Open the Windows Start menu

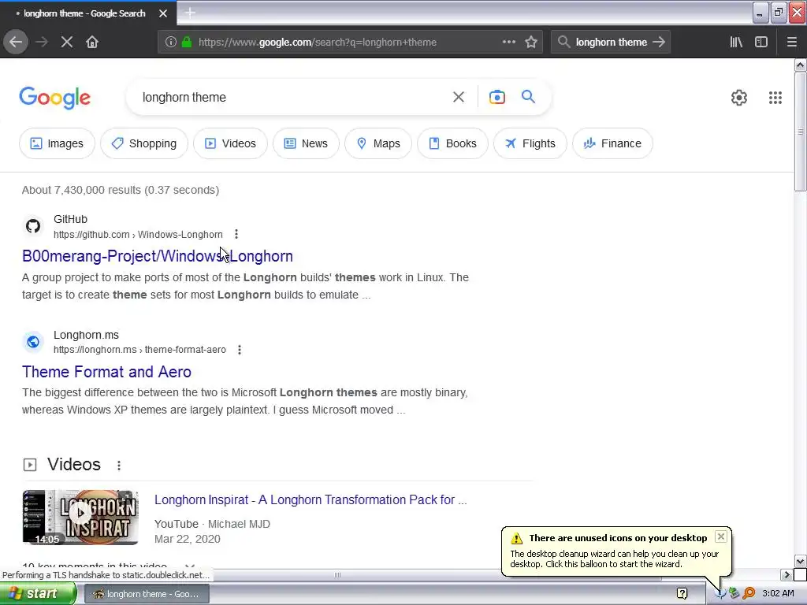click(x=38, y=594)
